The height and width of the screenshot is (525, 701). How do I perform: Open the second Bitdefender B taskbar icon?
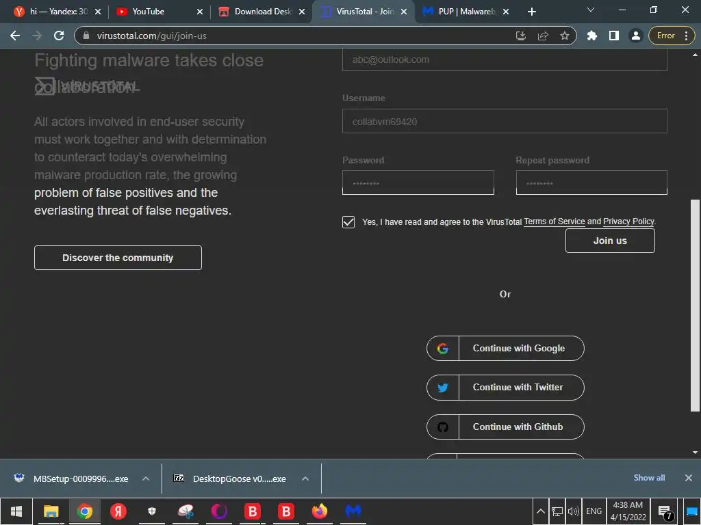(x=286, y=511)
